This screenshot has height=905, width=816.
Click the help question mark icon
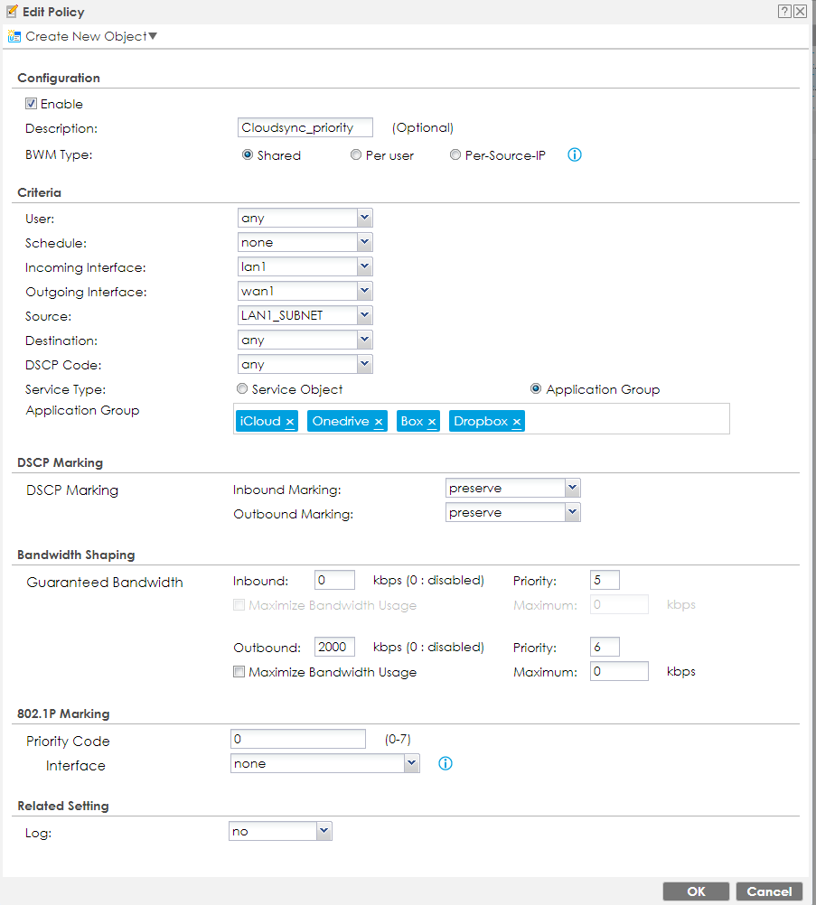tap(784, 11)
